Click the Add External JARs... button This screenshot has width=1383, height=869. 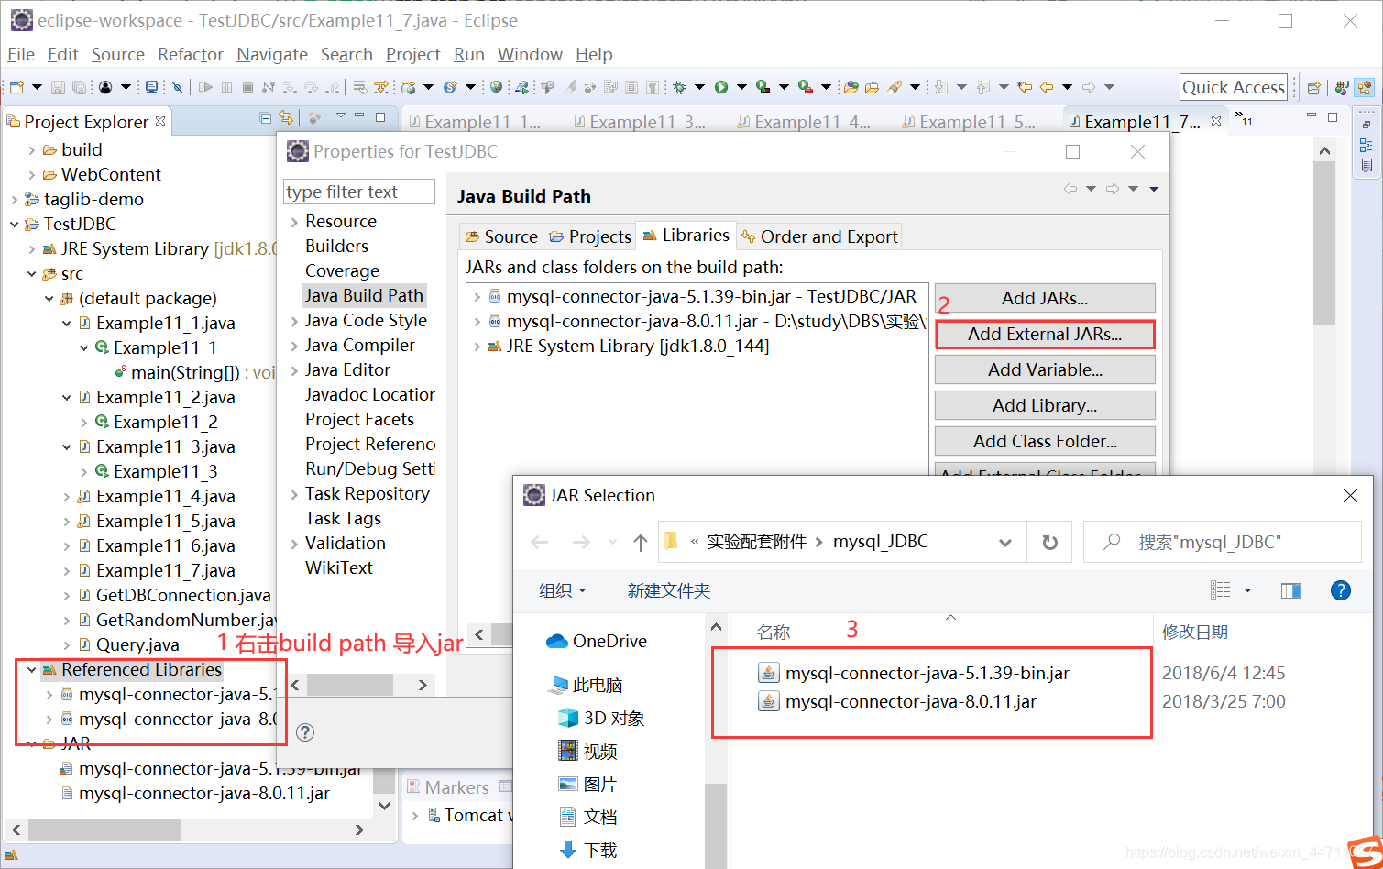1045,334
